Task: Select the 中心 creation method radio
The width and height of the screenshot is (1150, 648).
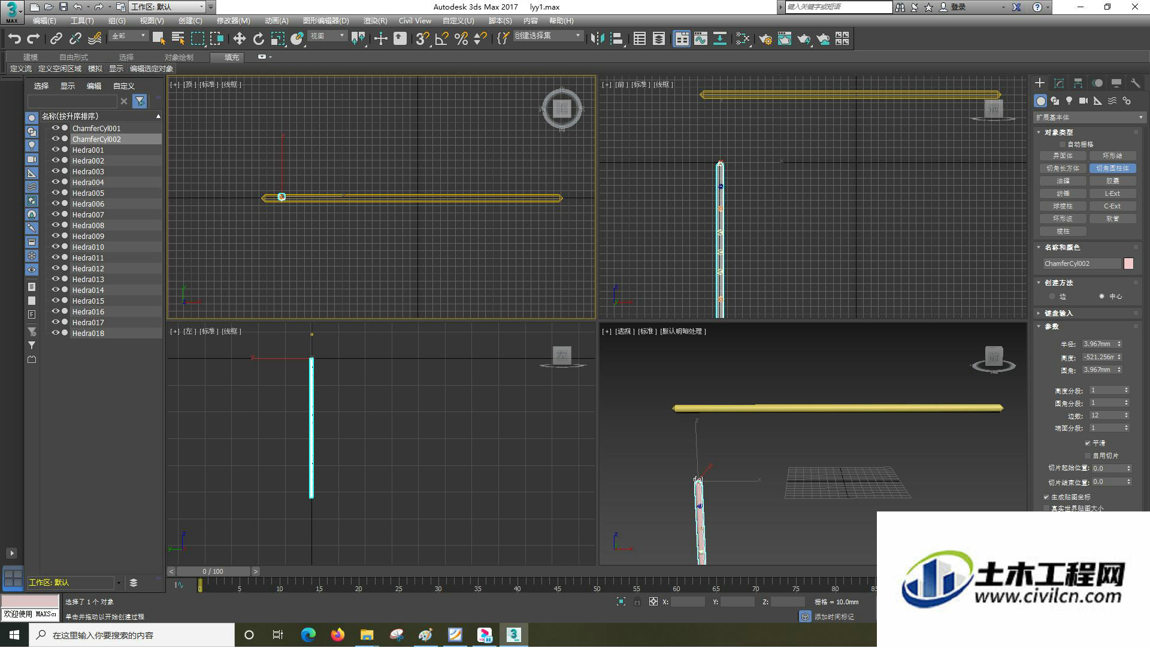Action: [x=1101, y=296]
